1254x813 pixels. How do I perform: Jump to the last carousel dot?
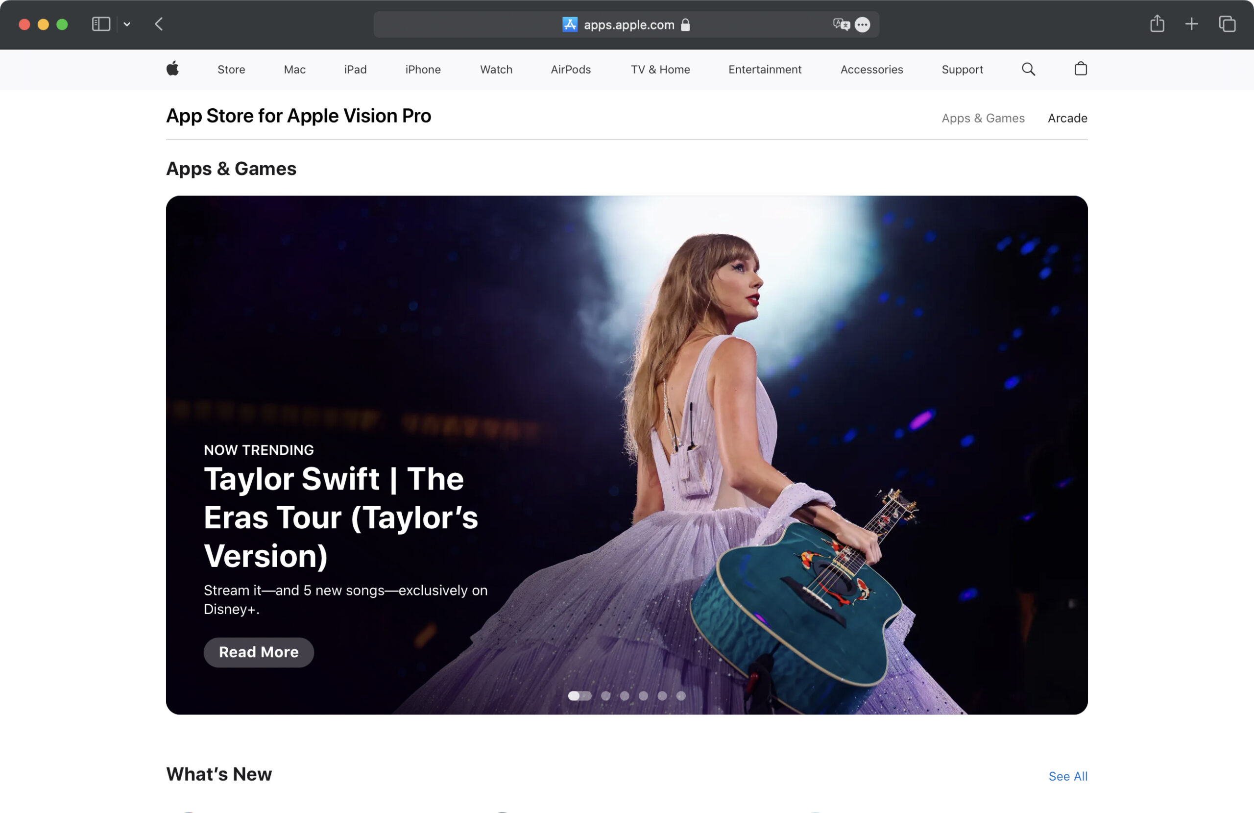(681, 696)
